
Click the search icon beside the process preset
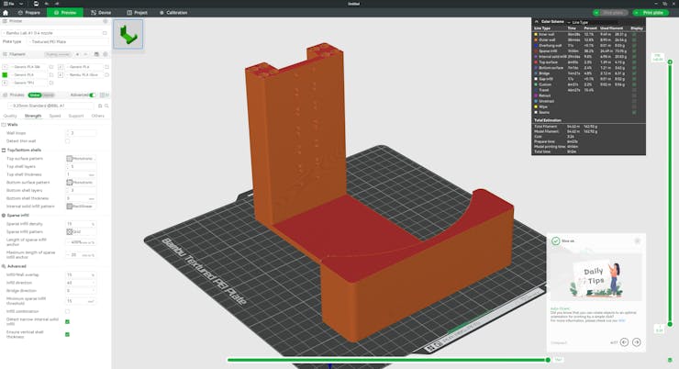106,106
